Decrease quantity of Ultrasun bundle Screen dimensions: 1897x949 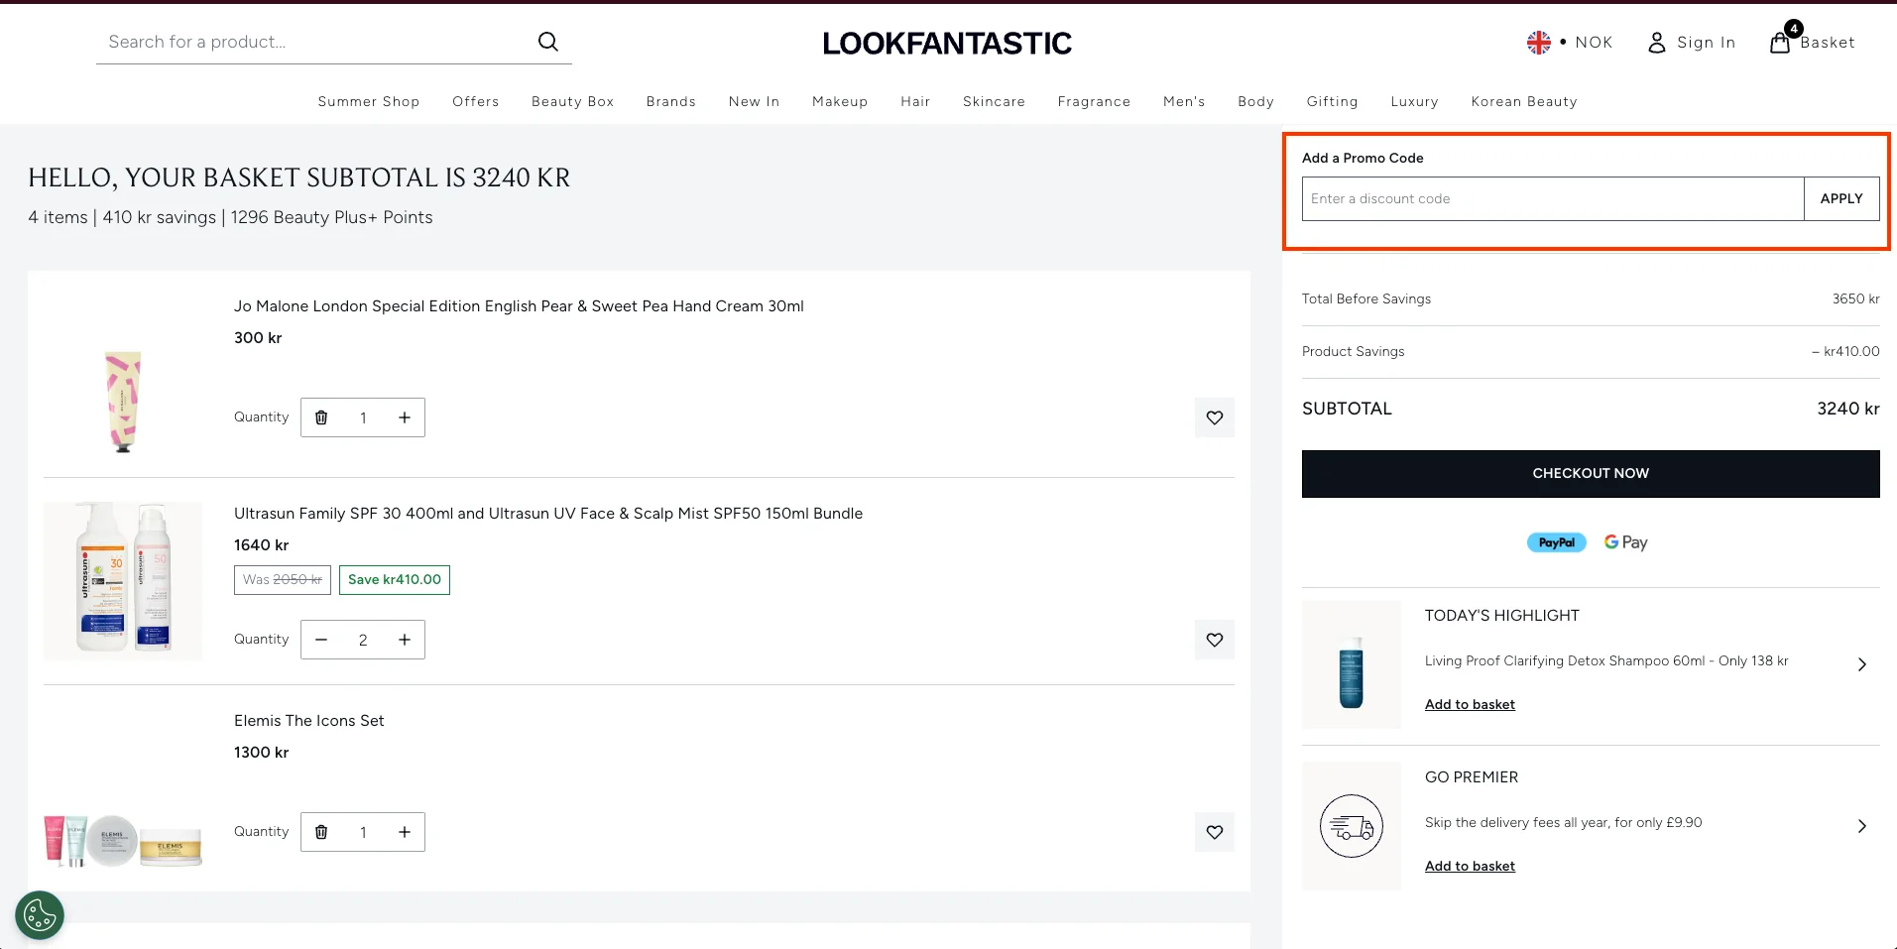click(321, 640)
